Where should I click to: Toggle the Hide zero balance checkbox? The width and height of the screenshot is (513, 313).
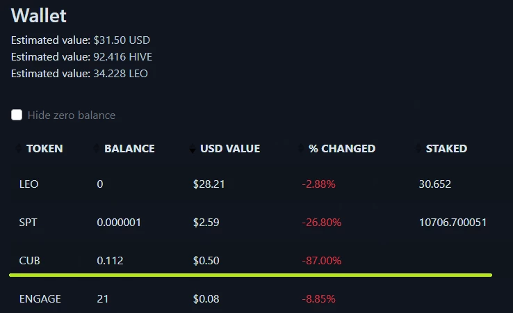click(x=17, y=115)
